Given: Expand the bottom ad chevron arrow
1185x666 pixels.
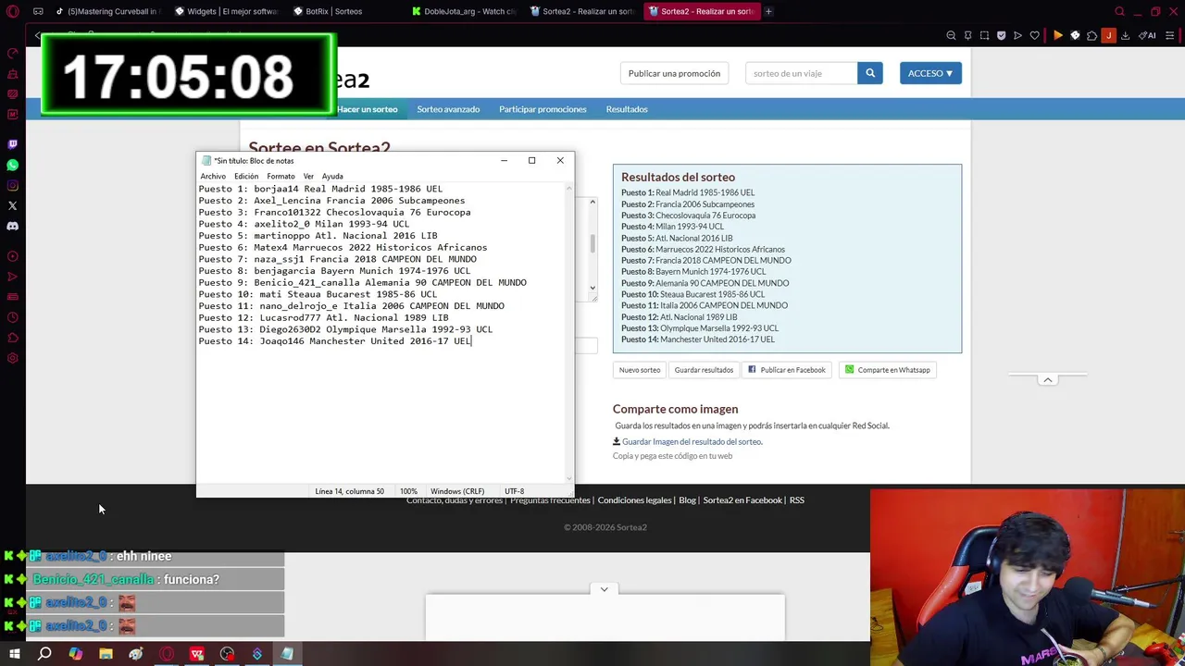Looking at the screenshot, I should pyautogui.click(x=604, y=589).
